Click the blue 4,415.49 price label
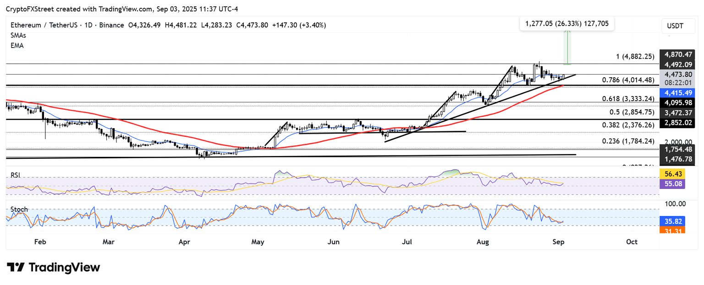Viewport: 704px width, 285px height. click(678, 92)
